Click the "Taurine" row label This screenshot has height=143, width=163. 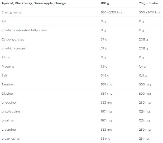pyautogui.click(x=7, y=84)
